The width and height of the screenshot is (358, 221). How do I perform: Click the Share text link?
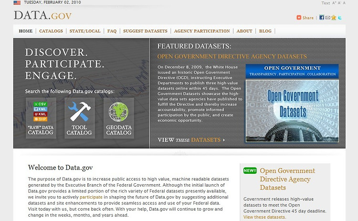coord(308,18)
